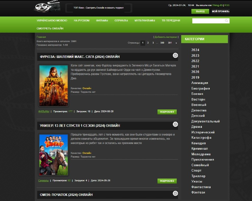The width and height of the screenshot is (252, 201).
Task: Open Мой профиль button
Action: (220, 11)
